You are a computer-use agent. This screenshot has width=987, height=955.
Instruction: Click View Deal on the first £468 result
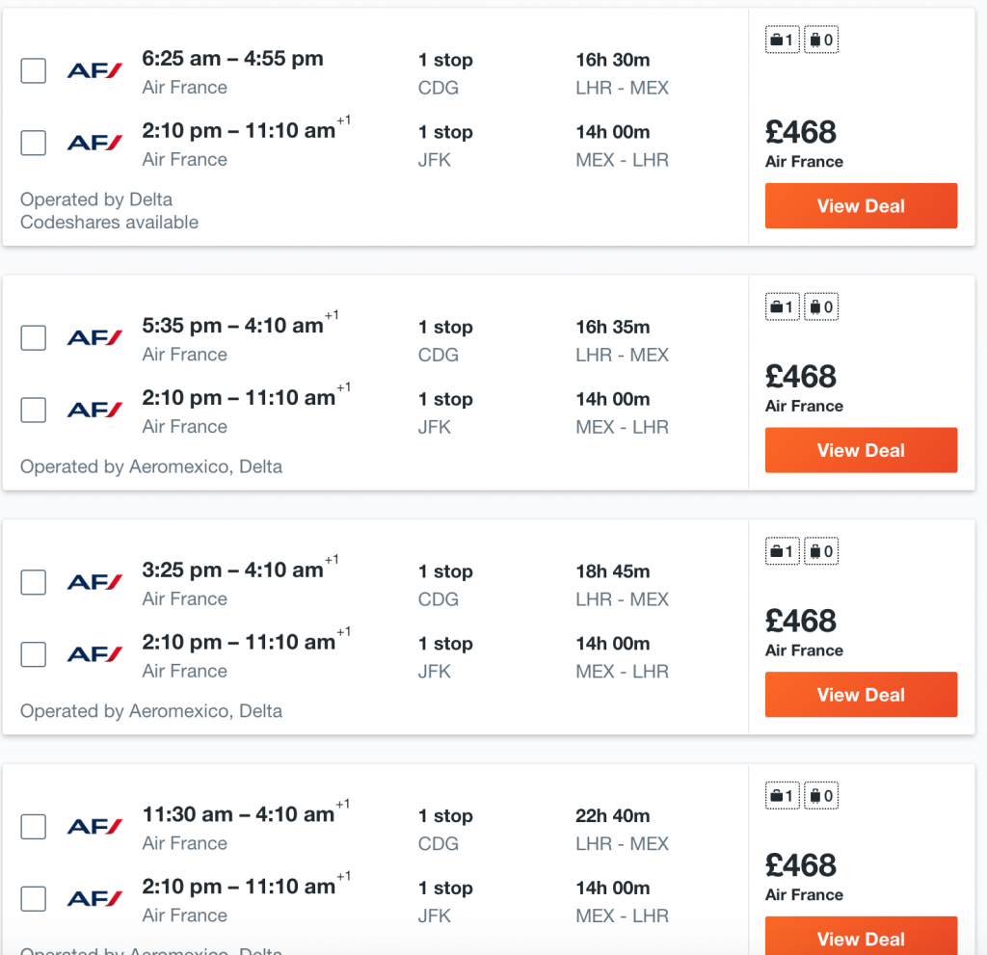pos(861,206)
